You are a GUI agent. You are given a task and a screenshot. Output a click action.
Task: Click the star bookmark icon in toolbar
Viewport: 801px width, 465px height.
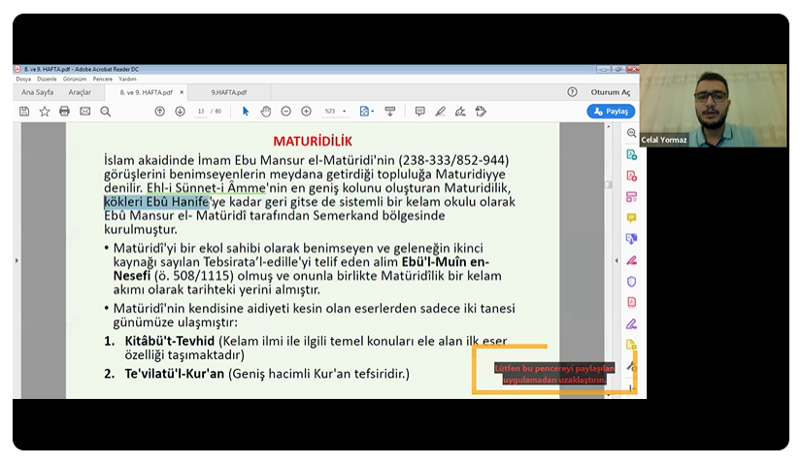tap(45, 112)
